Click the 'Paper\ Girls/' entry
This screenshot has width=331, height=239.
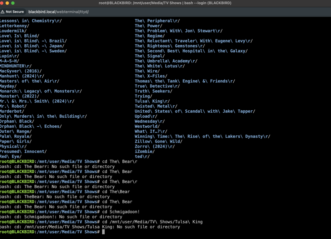coord(16,141)
